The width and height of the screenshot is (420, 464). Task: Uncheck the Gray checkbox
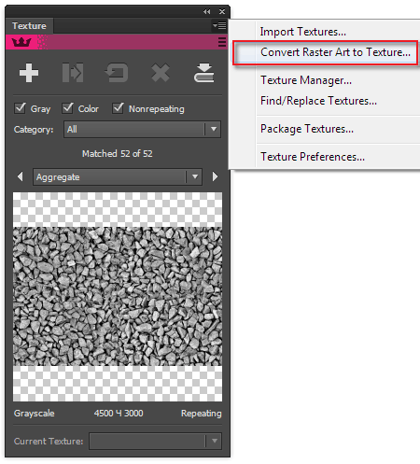tap(21, 108)
